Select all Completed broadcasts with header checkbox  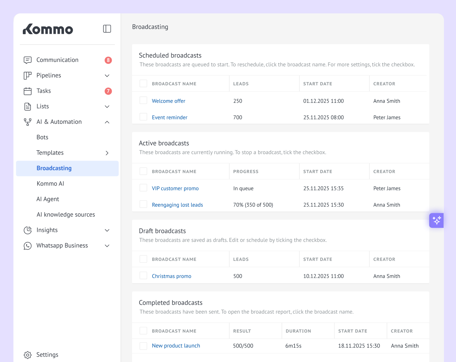point(143,331)
